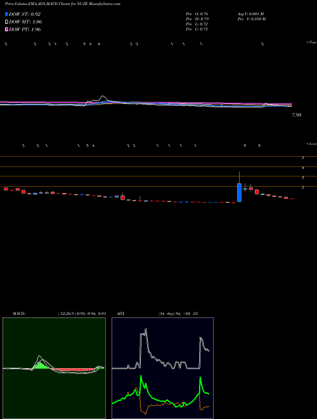Click the 'MACD:' panel title
This screenshot has width=317, height=419.
tap(19, 314)
